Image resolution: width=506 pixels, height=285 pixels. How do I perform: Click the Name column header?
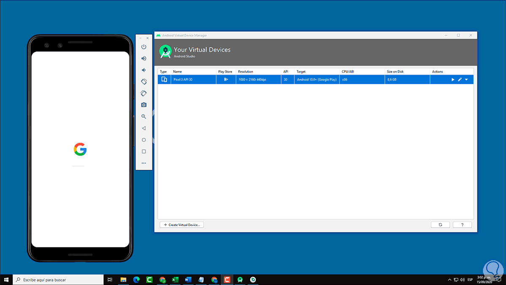tap(177, 72)
